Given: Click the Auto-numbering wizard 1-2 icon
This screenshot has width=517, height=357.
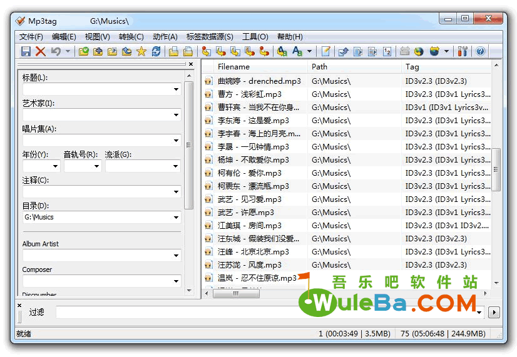Looking at the screenshot, I should [x=387, y=51].
